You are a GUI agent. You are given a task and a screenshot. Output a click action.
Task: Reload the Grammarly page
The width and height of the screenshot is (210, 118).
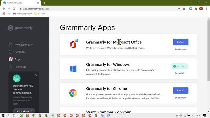click(14, 9)
